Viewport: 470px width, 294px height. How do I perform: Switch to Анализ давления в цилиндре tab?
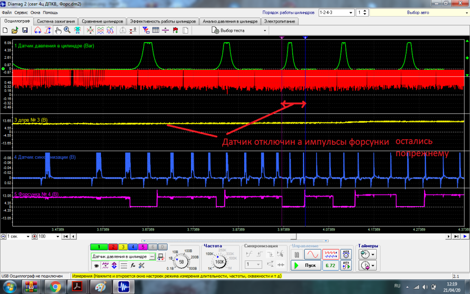230,21
